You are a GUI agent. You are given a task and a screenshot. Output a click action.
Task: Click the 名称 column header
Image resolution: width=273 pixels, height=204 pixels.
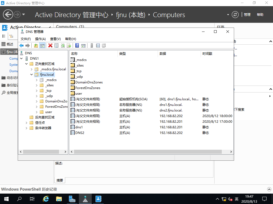[94, 54]
